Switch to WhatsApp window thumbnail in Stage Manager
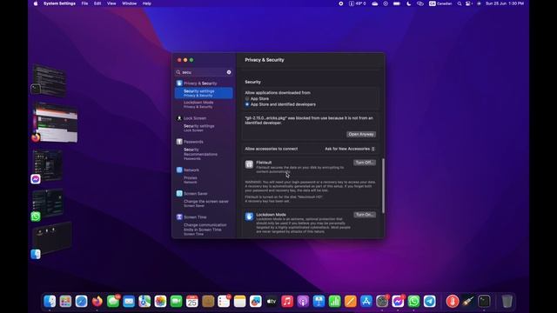The width and height of the screenshot is (557, 313). (x=48, y=203)
